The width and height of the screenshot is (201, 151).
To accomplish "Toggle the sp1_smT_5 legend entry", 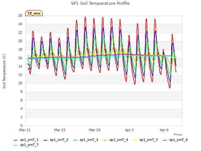I will 145,140.
